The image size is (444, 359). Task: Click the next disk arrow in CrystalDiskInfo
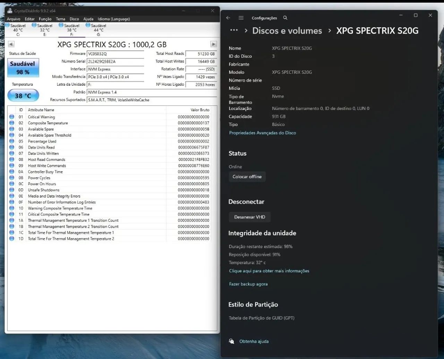[x=214, y=44]
